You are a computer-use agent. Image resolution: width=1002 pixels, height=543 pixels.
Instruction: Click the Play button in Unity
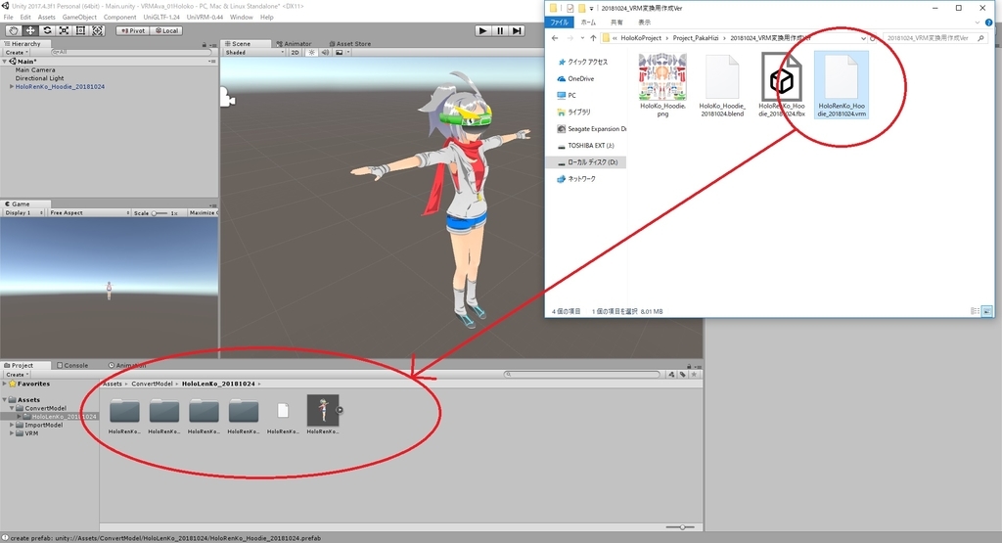pos(483,30)
